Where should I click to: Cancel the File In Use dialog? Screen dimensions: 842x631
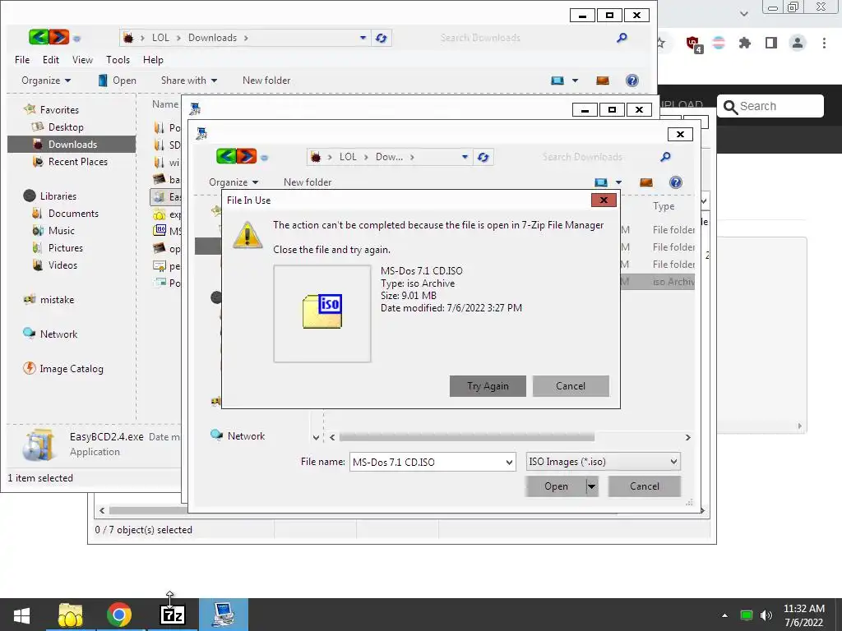coord(571,386)
